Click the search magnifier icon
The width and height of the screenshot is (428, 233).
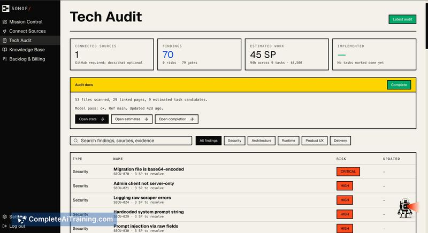75,141
